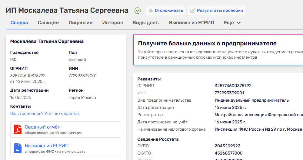Click the name heading Москалева Татьяна Сергеевна
303x160 pixels.
click(x=47, y=41)
